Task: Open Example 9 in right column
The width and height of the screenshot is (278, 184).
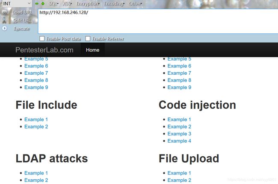Action: pos(179,88)
